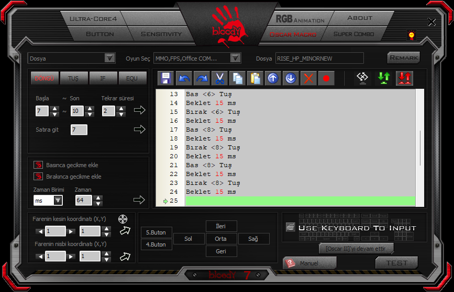
Task: Click the green up-down arrows icon
Action: coord(384,78)
